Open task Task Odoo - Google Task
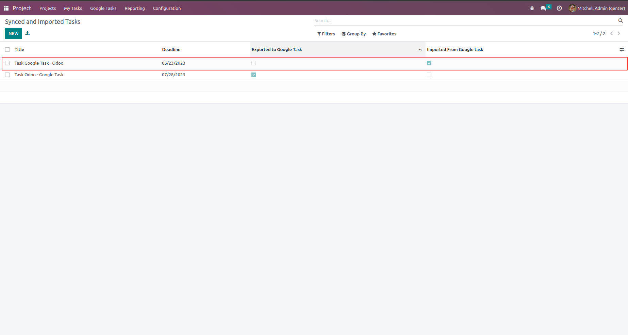Viewport: 628px width, 335px height. (39, 75)
